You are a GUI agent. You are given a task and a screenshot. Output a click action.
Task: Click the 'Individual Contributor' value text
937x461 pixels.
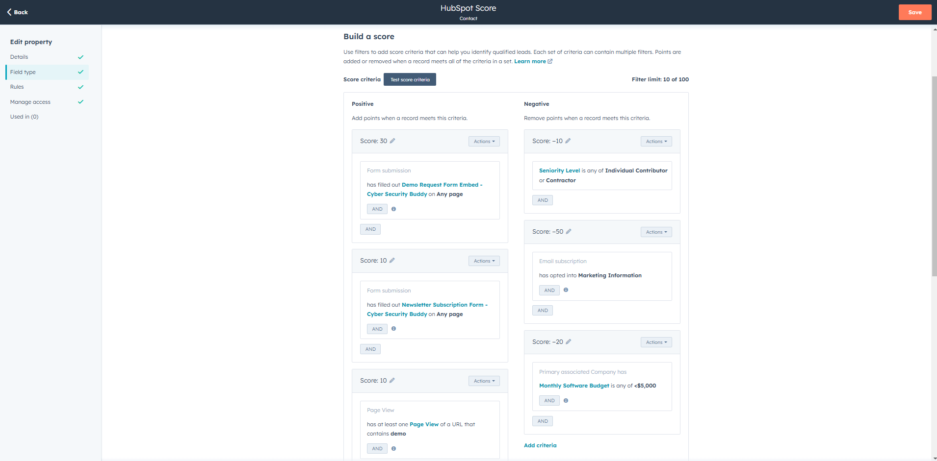tap(636, 170)
